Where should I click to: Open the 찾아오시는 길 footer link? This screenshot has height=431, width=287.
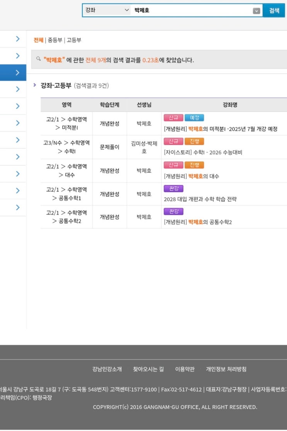[x=148, y=369]
